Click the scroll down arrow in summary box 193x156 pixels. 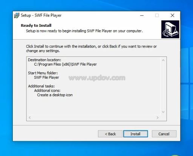click(163, 112)
